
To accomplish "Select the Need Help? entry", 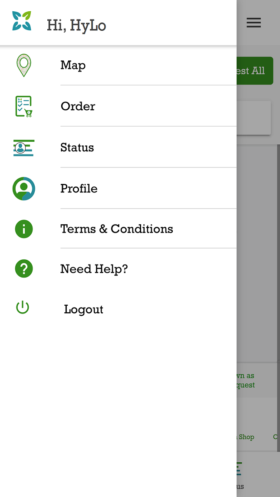I will coord(94,269).
